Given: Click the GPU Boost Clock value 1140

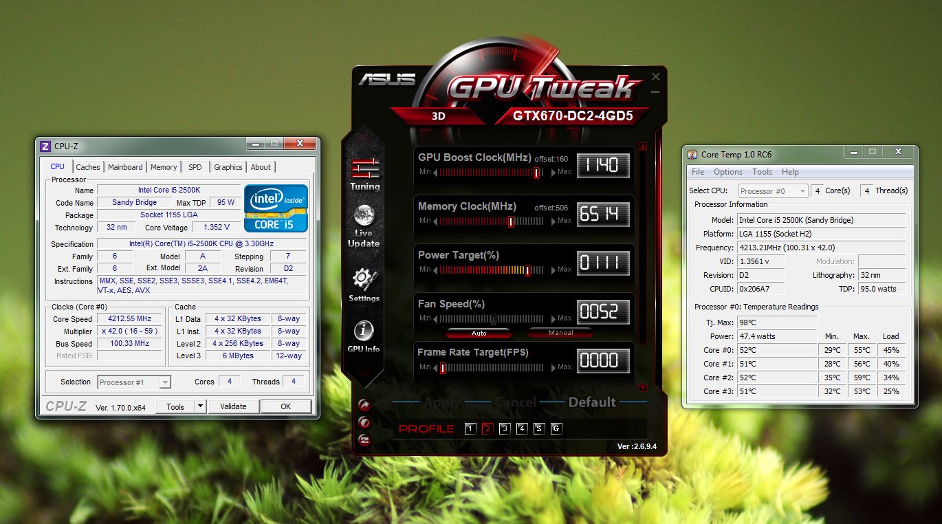Looking at the screenshot, I should tap(602, 164).
